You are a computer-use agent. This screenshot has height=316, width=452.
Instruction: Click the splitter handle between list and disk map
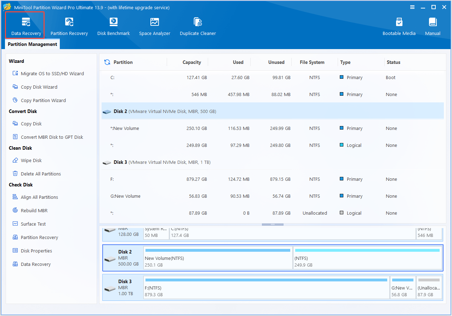point(273,224)
